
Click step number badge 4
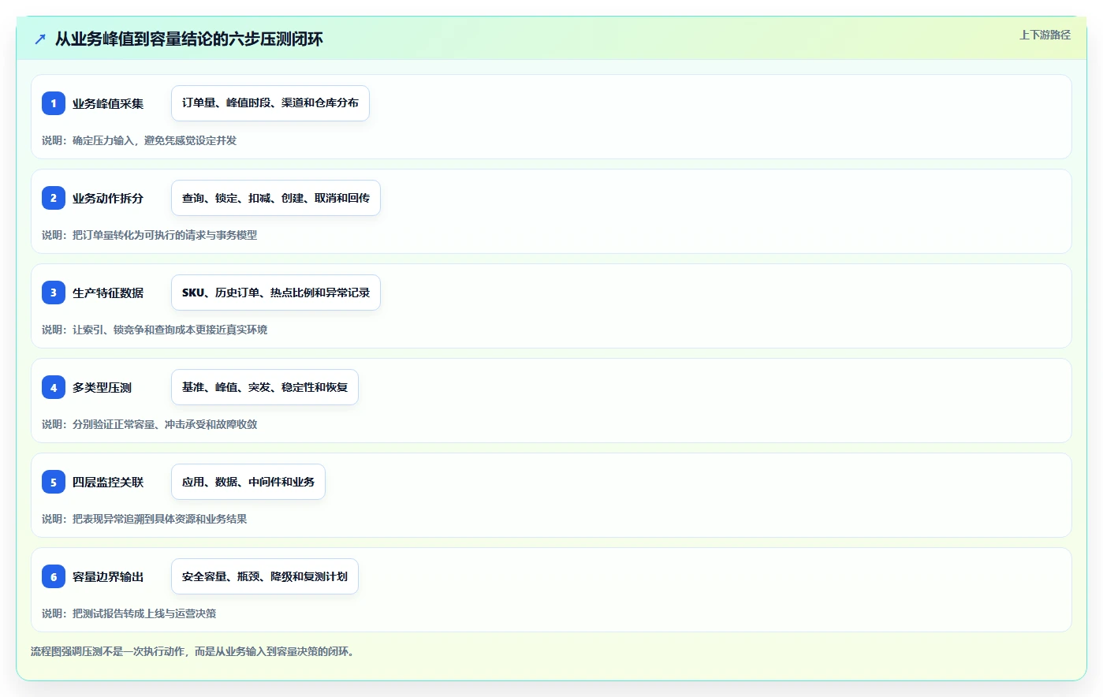click(x=54, y=387)
